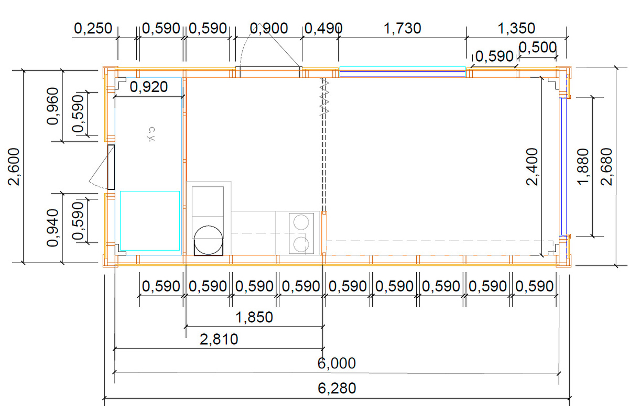The height and width of the screenshot is (406, 629).
Task: Select the 0,920 bathroom width label
Action: [x=148, y=87]
